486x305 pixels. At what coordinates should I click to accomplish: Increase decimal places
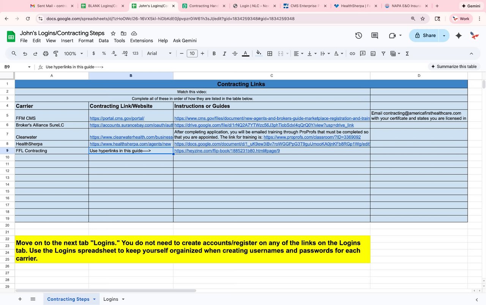coord(125,54)
